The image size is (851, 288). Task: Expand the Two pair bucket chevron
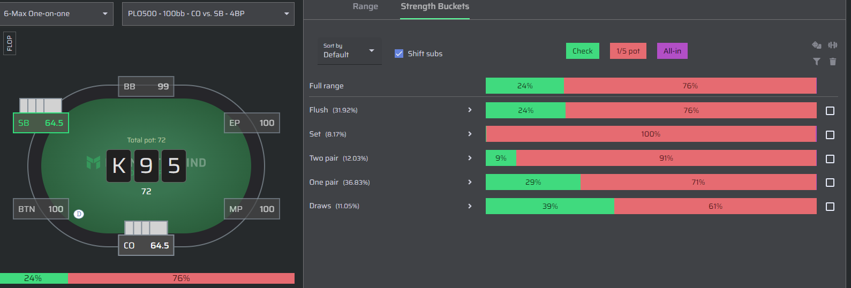coord(470,158)
